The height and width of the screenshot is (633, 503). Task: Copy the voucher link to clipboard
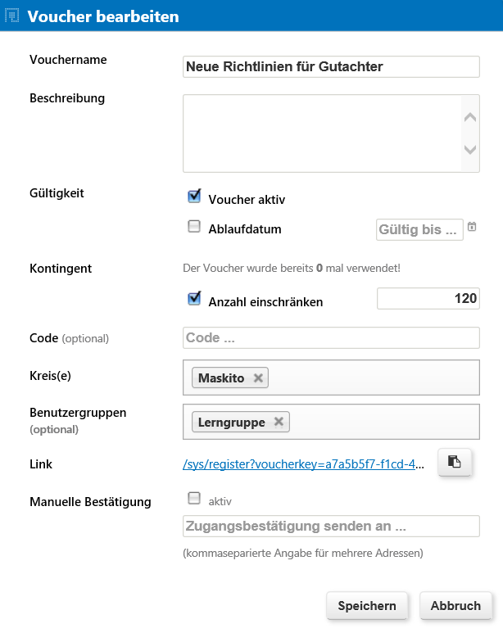[x=455, y=462]
